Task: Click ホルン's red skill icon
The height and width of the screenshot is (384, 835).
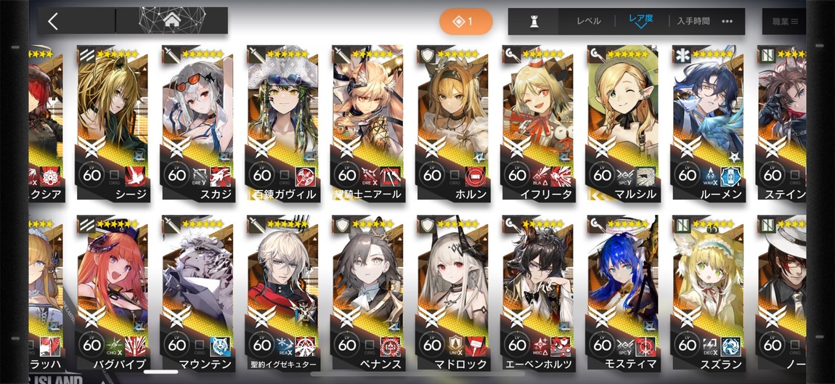Action: click(x=475, y=176)
